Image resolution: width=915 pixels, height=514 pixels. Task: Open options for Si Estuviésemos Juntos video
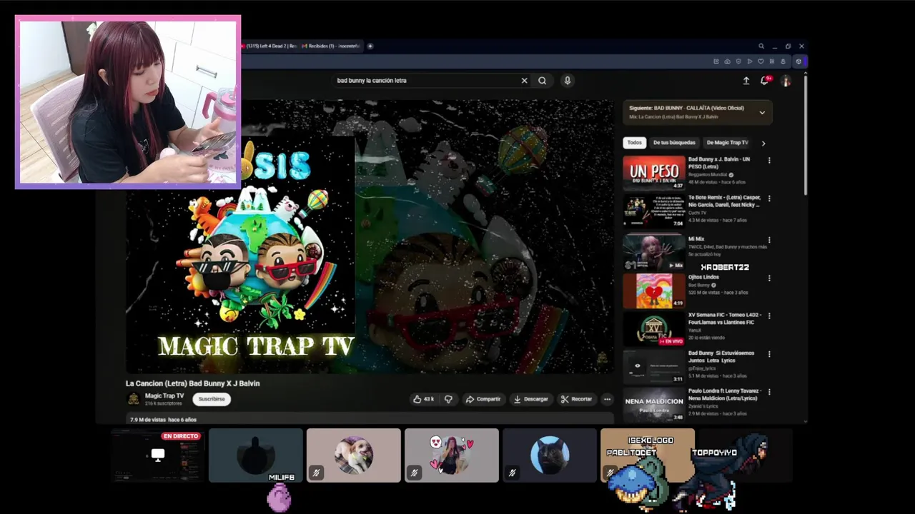(x=769, y=354)
